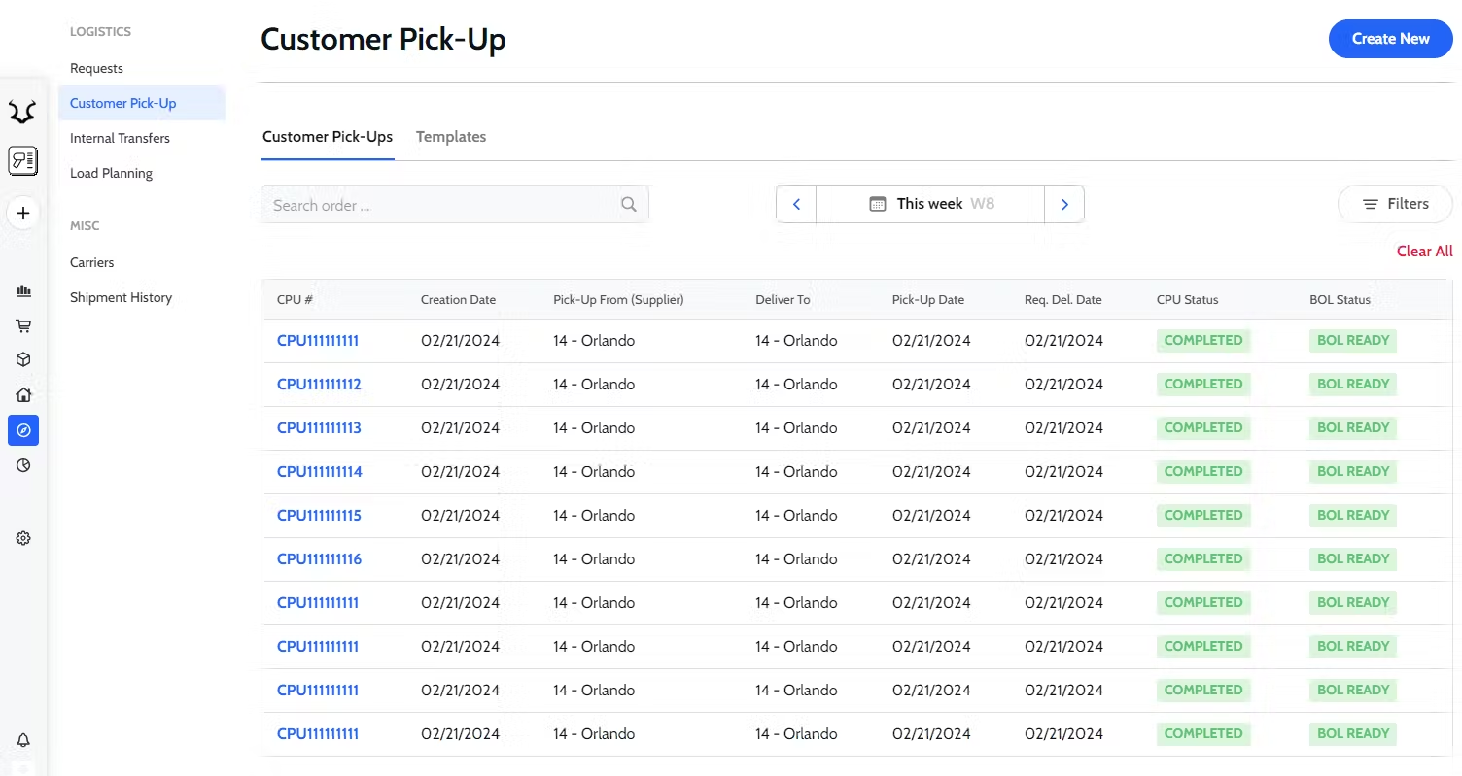Switch to the Templates tab
The height and width of the screenshot is (776, 1462).
click(x=451, y=137)
